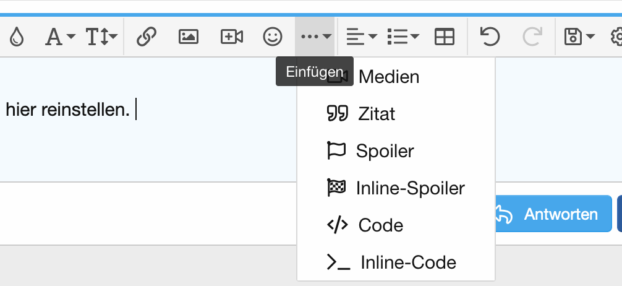
Task: Click the insert link icon
Action: pos(146,37)
